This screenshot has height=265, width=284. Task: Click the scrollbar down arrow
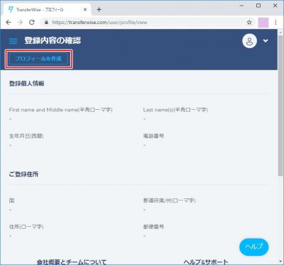pyautogui.click(x=280, y=261)
